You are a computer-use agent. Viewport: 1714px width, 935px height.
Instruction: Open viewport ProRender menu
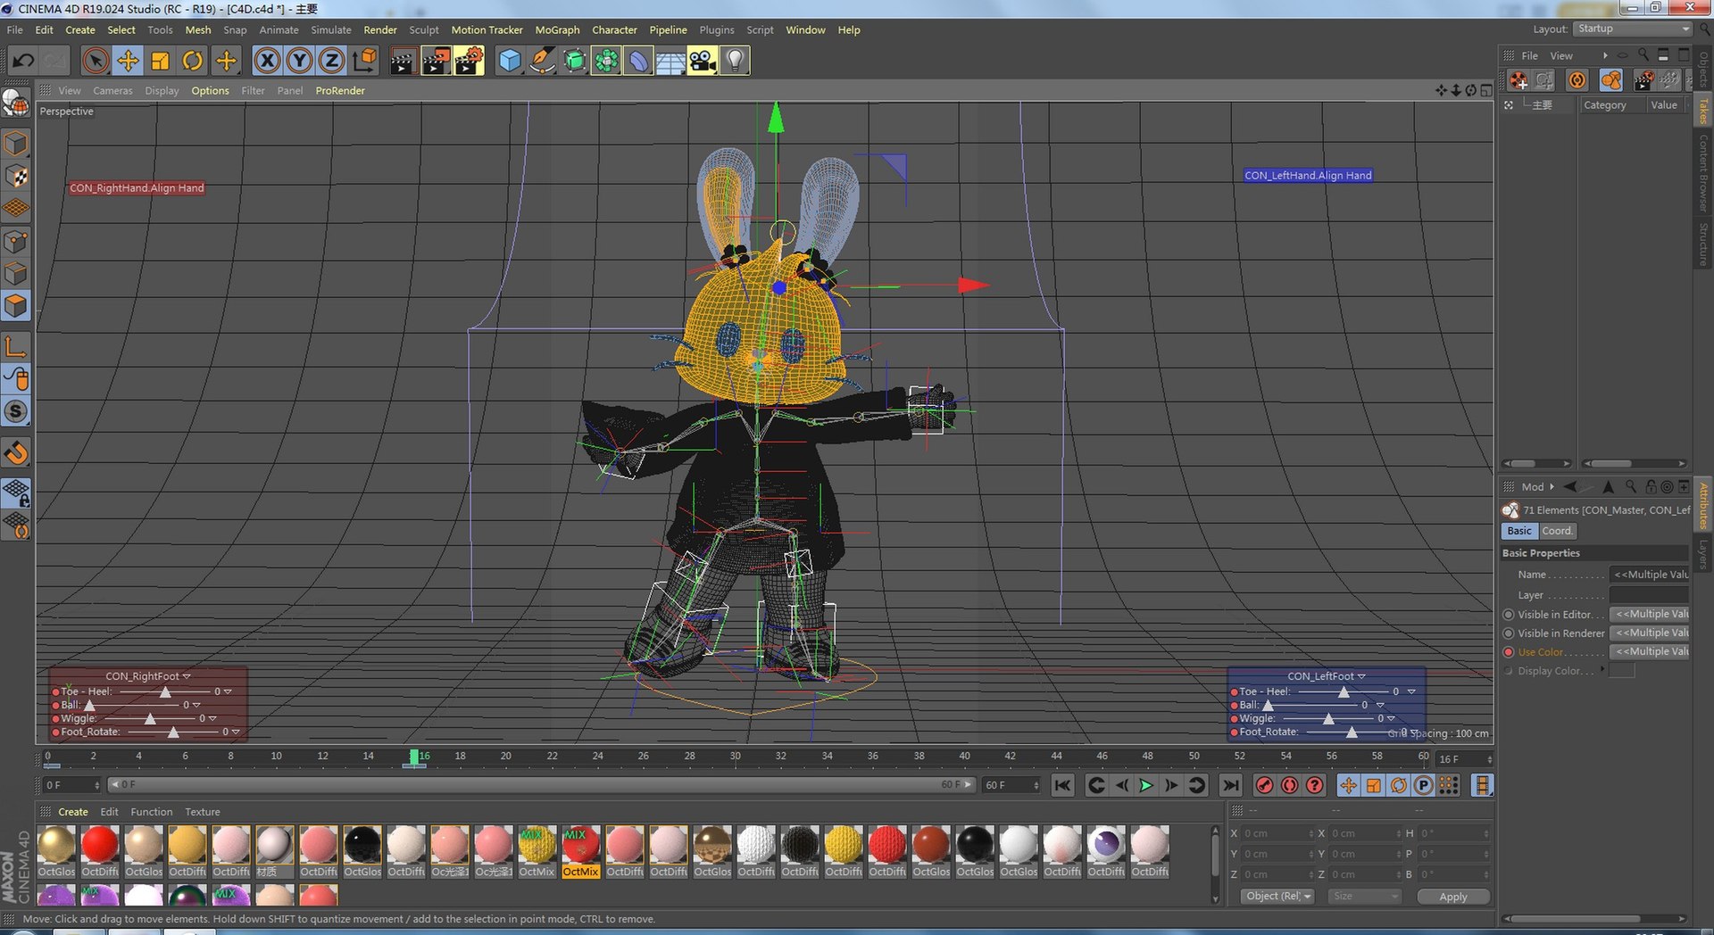coord(339,90)
